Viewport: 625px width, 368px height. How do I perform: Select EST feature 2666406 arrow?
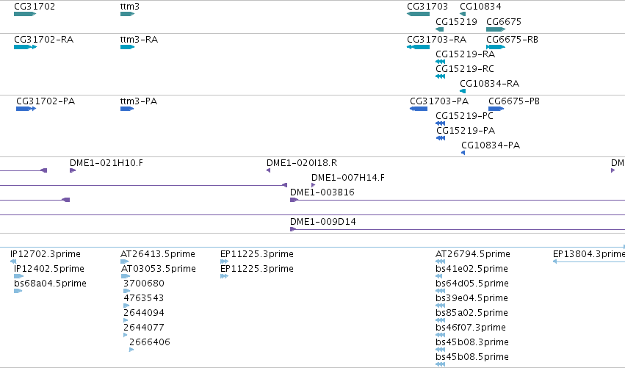[131, 350]
